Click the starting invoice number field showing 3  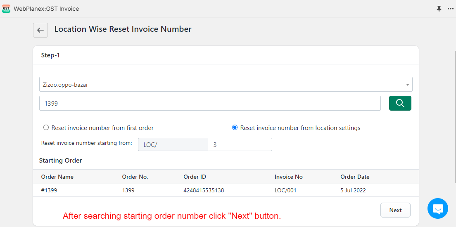tap(240, 144)
